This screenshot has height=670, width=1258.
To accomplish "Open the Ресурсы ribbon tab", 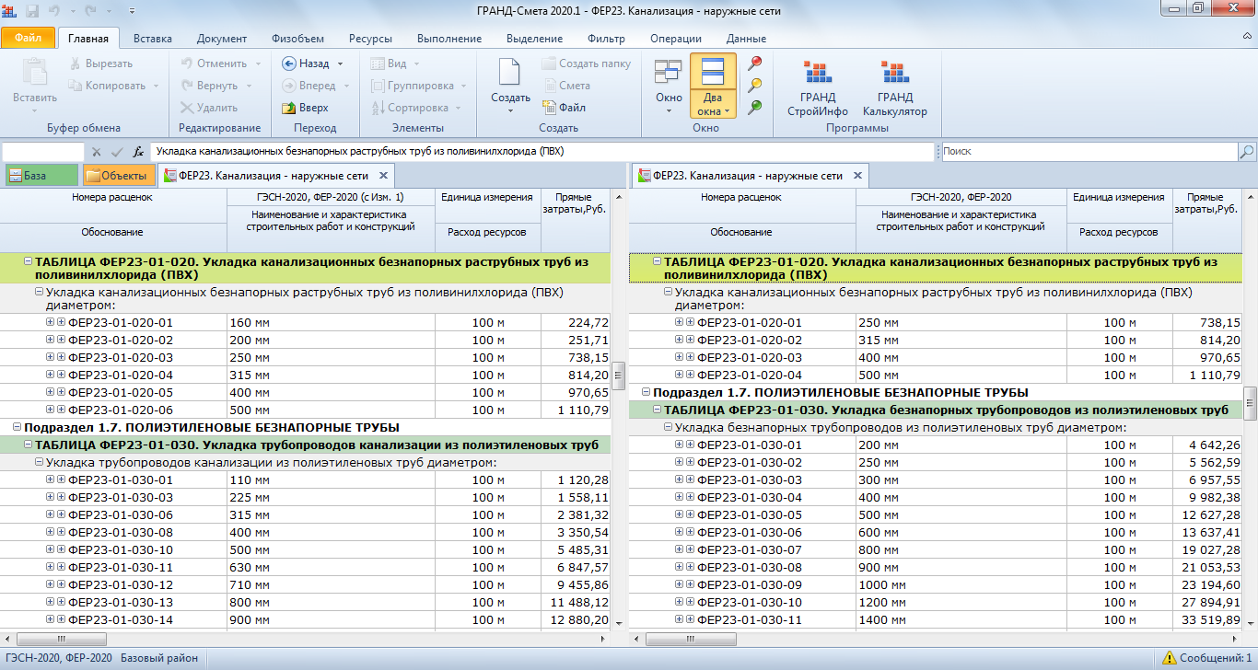I will click(370, 39).
